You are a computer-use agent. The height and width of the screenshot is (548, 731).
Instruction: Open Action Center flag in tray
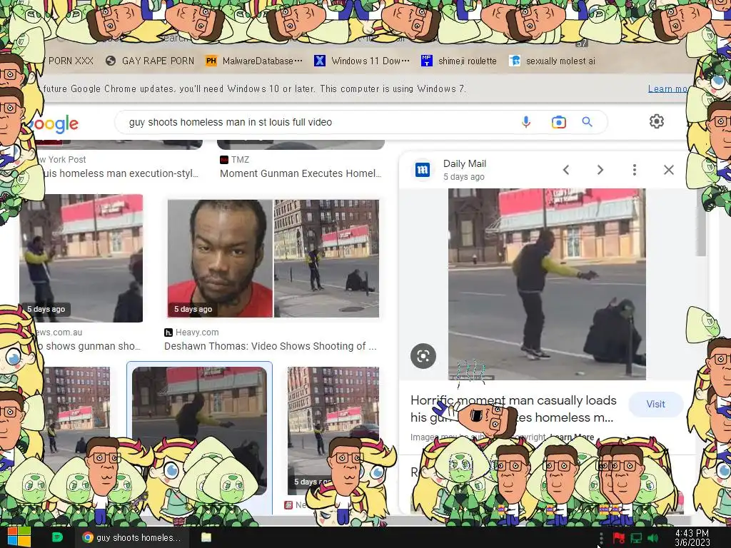(619, 539)
